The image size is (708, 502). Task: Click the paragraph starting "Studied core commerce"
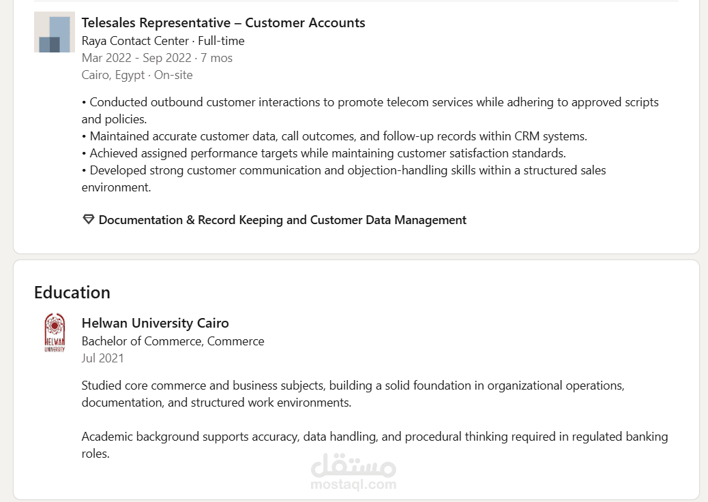point(353,394)
